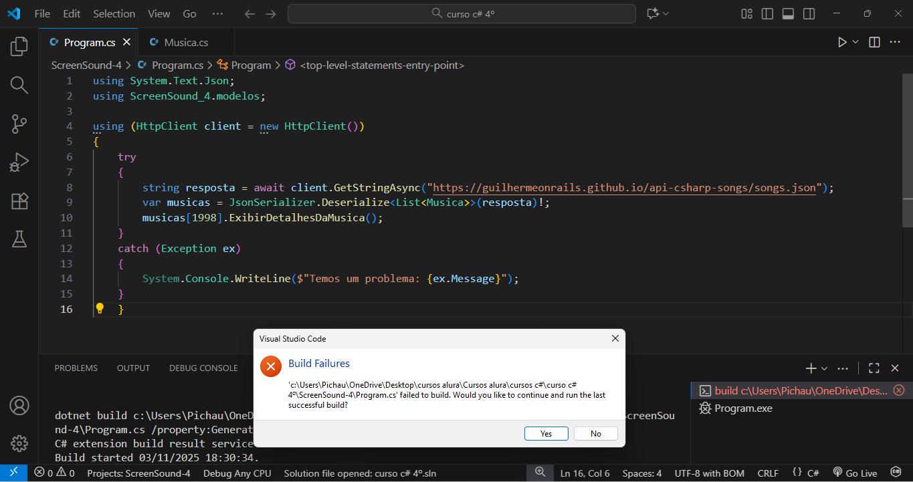Close the bottom panel
The height and width of the screenshot is (482, 913).
pos(895,368)
